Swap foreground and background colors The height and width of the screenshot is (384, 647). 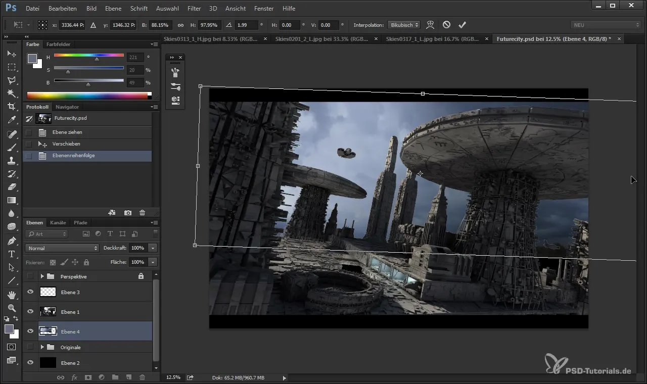pos(16,318)
